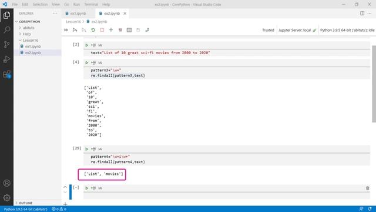Open the Go menu
The width and height of the screenshot is (376, 212).
(x=66, y=4)
